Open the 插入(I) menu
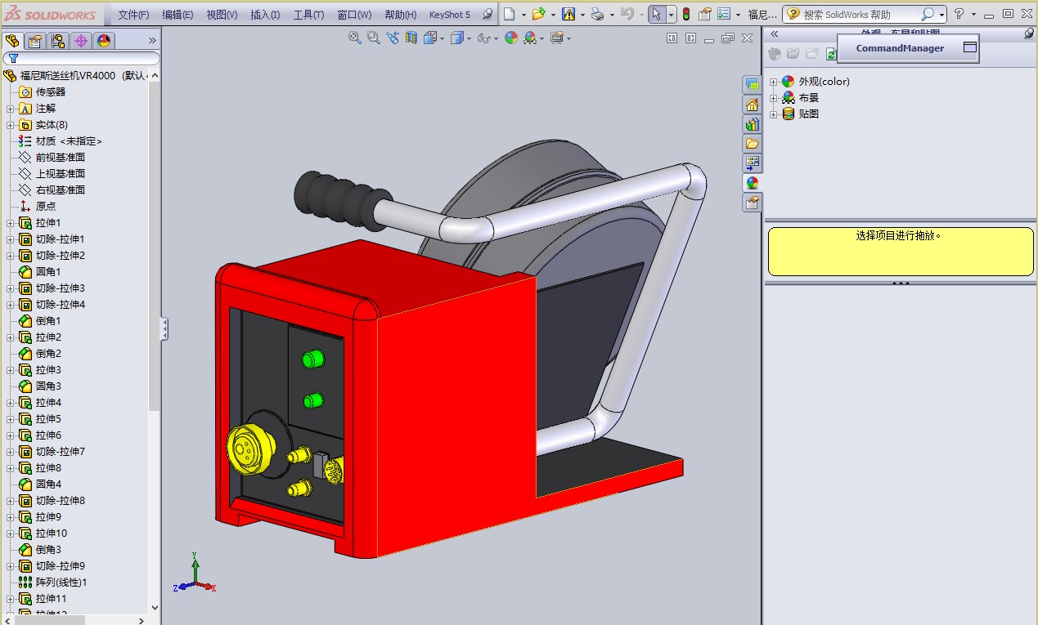The height and width of the screenshot is (625, 1038). 265,15
